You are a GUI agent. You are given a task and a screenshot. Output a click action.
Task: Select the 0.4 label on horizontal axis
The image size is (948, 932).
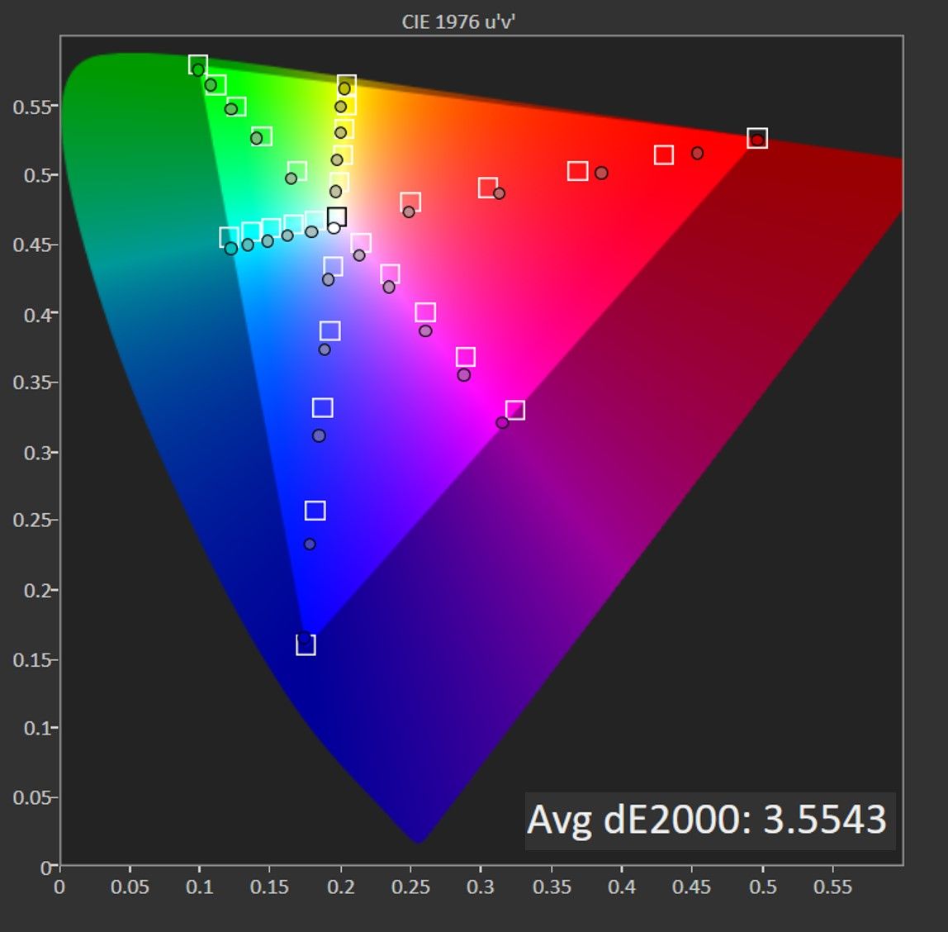point(622,887)
